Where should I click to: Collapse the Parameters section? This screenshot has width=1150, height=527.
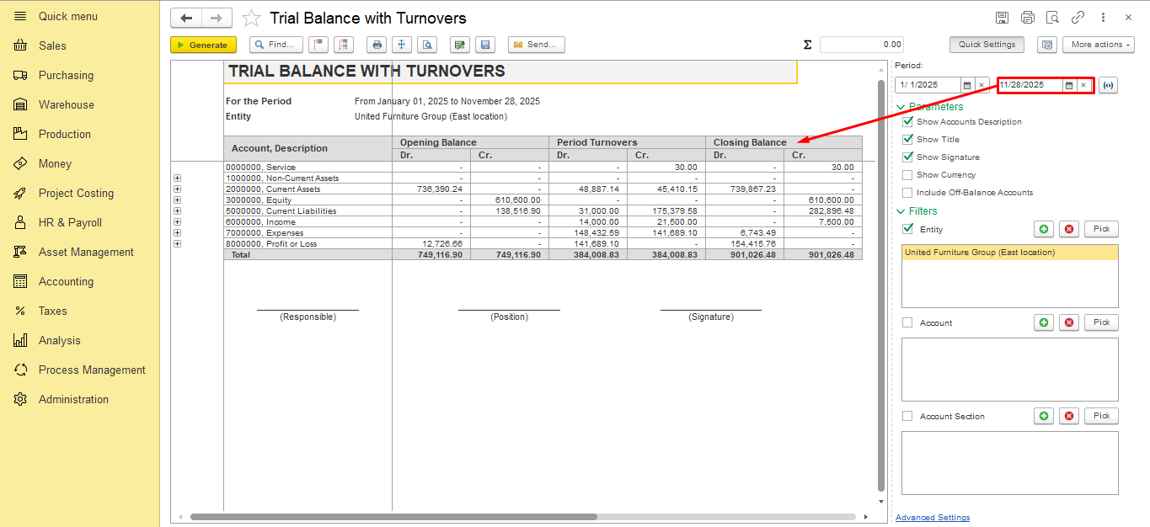click(x=901, y=107)
